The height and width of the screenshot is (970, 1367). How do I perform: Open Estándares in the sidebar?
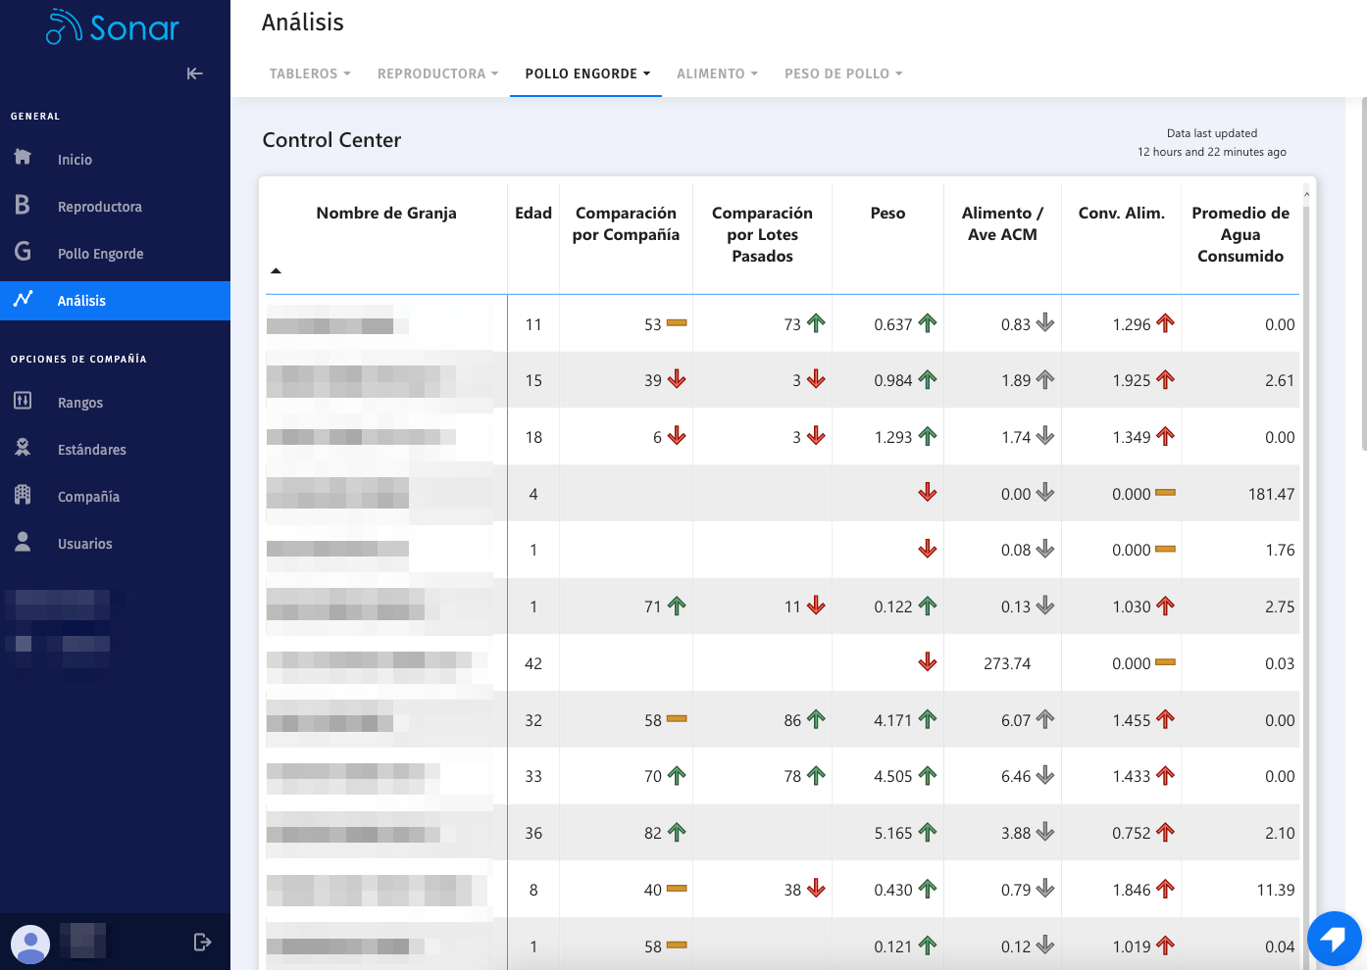[x=91, y=450]
